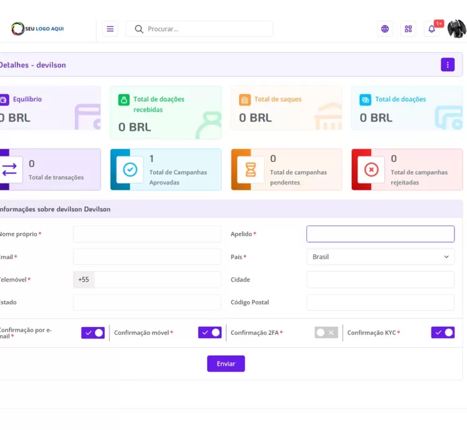Click the SEU LOGO AQUI logo
The image size is (467, 430).
[x=38, y=29]
